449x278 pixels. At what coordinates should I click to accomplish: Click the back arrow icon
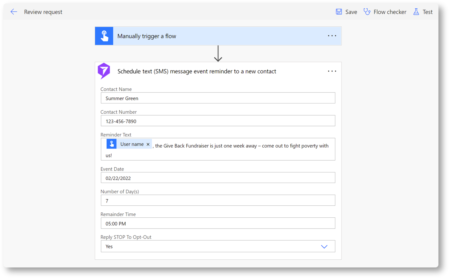click(x=14, y=12)
